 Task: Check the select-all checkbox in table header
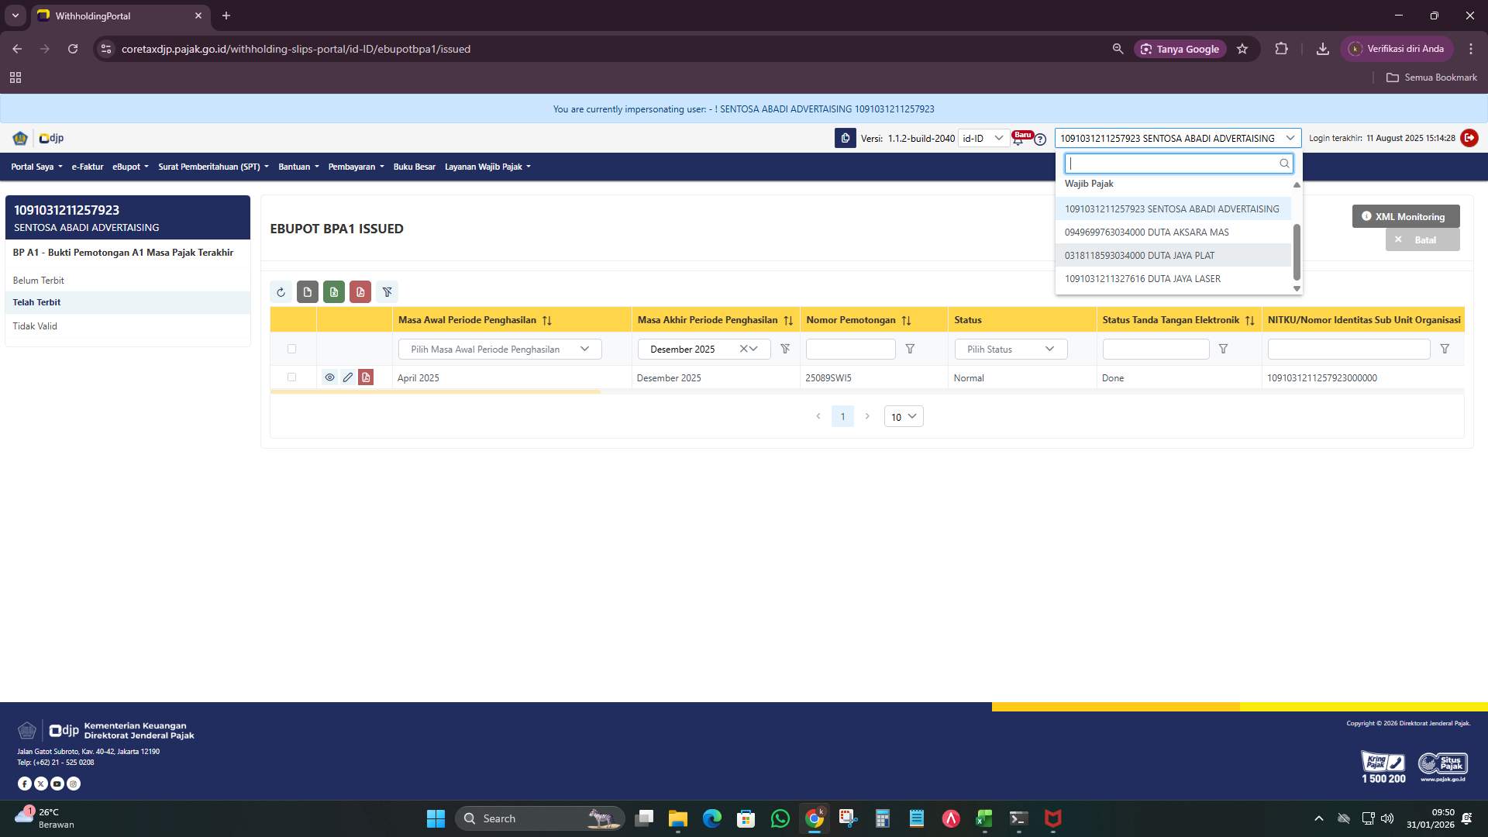[292, 349]
